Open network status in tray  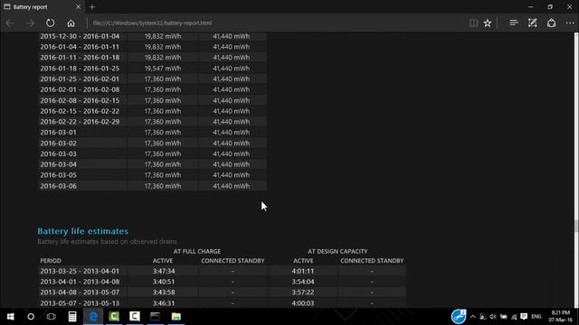click(514, 317)
